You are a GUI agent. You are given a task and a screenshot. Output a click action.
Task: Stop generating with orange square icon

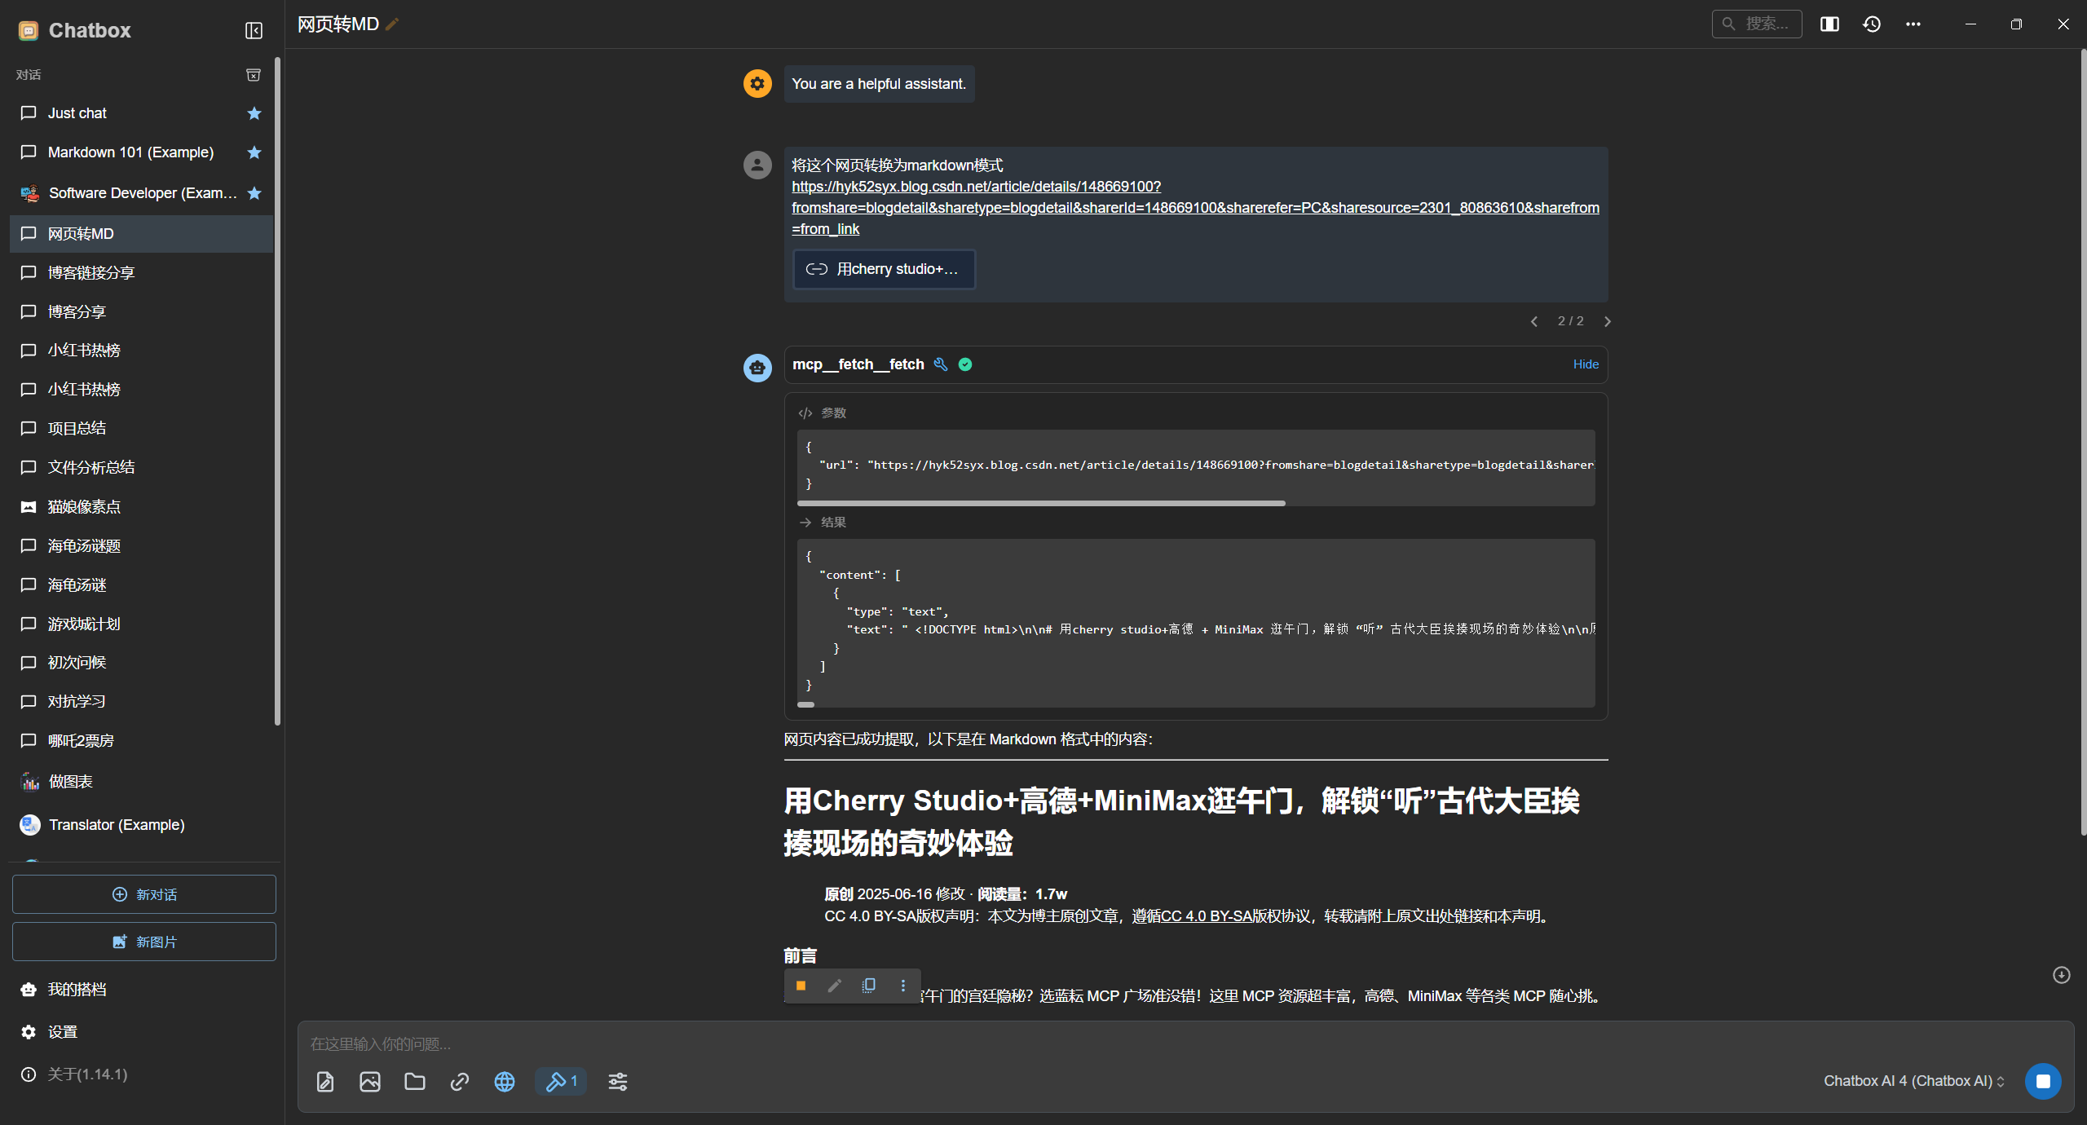pos(801,986)
